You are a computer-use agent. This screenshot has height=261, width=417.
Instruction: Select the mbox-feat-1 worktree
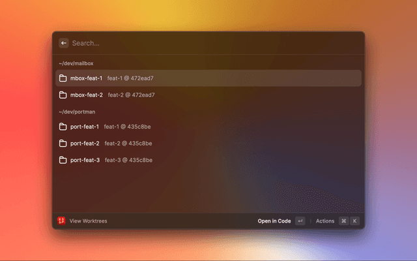[x=86, y=78]
